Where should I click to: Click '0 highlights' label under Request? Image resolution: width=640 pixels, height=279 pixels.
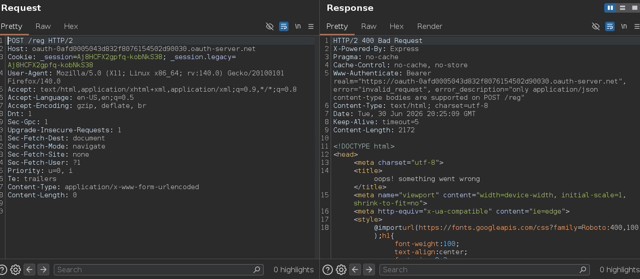pyautogui.click(x=294, y=270)
